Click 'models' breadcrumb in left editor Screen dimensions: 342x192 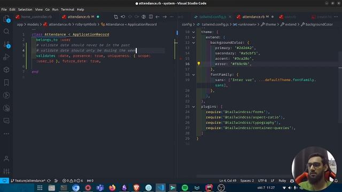(x=33, y=25)
